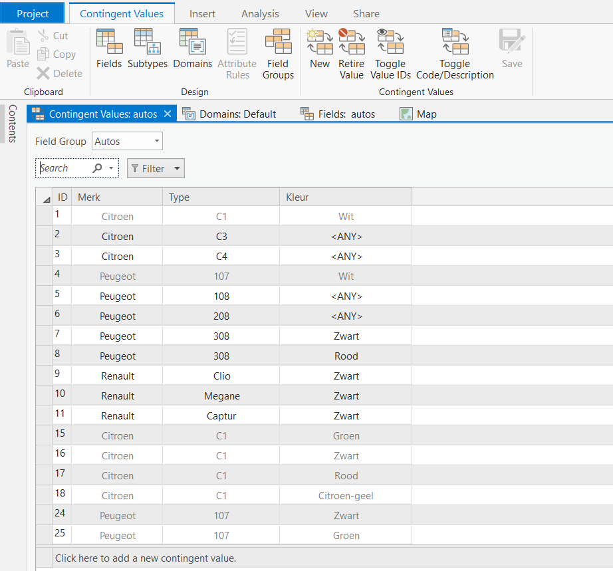Click the <ANY> cell in row 5
Screen dimensions: 613x571
346,296
